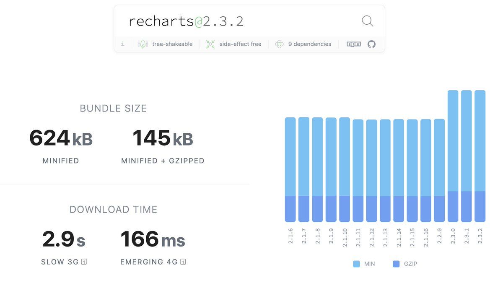Click the tree-shakeable tree icon
The height and width of the screenshot is (283, 503).
[x=143, y=44]
